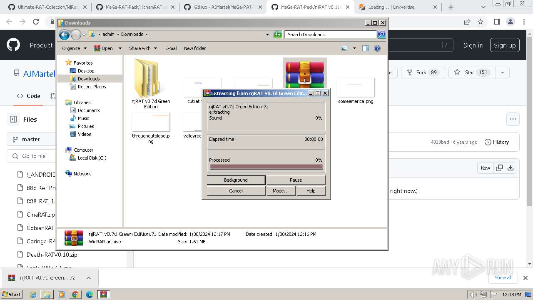Select Desktop in Favorites

coord(86,71)
